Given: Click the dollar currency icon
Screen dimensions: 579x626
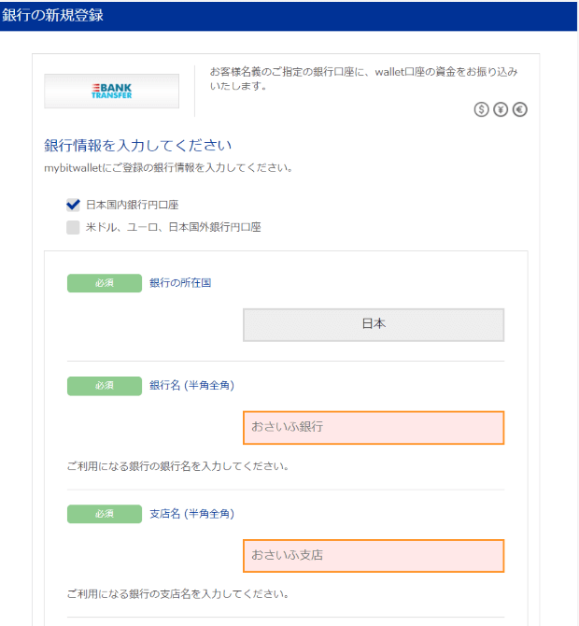Looking at the screenshot, I should pos(481,109).
